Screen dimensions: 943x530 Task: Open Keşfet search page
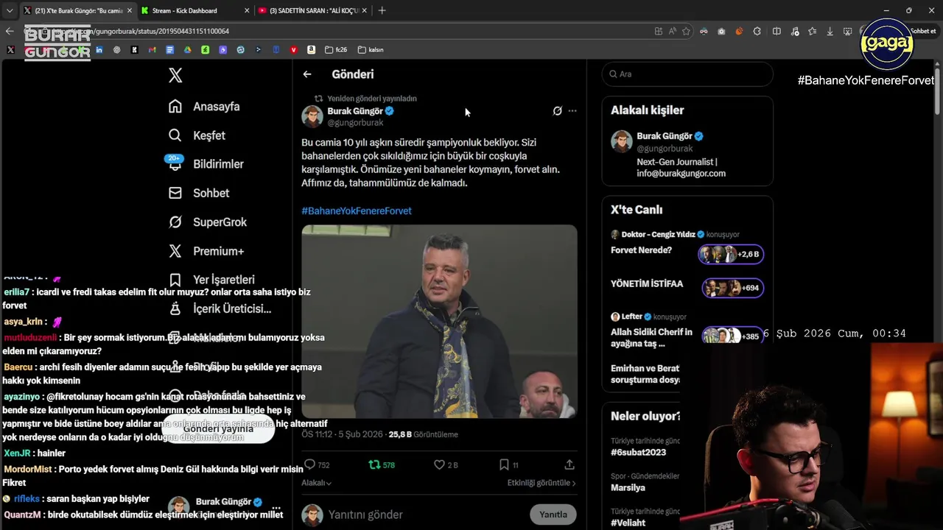point(196,135)
